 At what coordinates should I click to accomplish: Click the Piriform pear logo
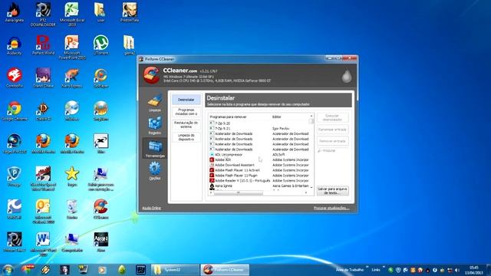(346, 76)
